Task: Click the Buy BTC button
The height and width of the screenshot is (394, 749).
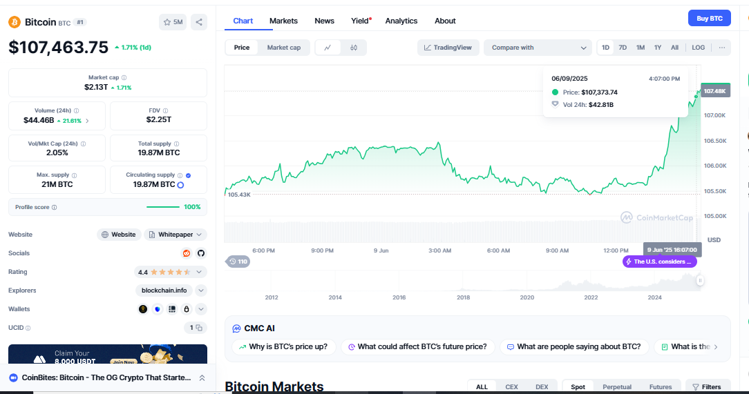Action: coord(710,18)
